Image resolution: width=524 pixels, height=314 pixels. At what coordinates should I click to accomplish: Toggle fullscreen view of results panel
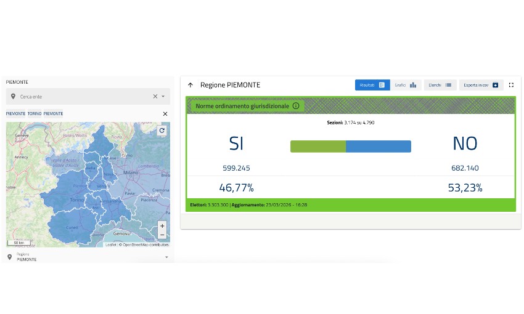point(511,85)
